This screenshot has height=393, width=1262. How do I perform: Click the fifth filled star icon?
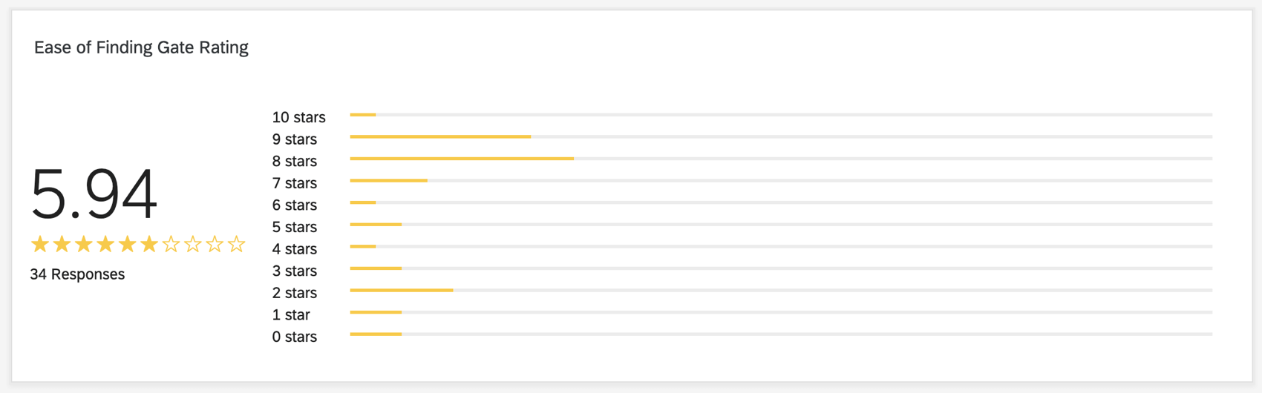[x=128, y=244]
